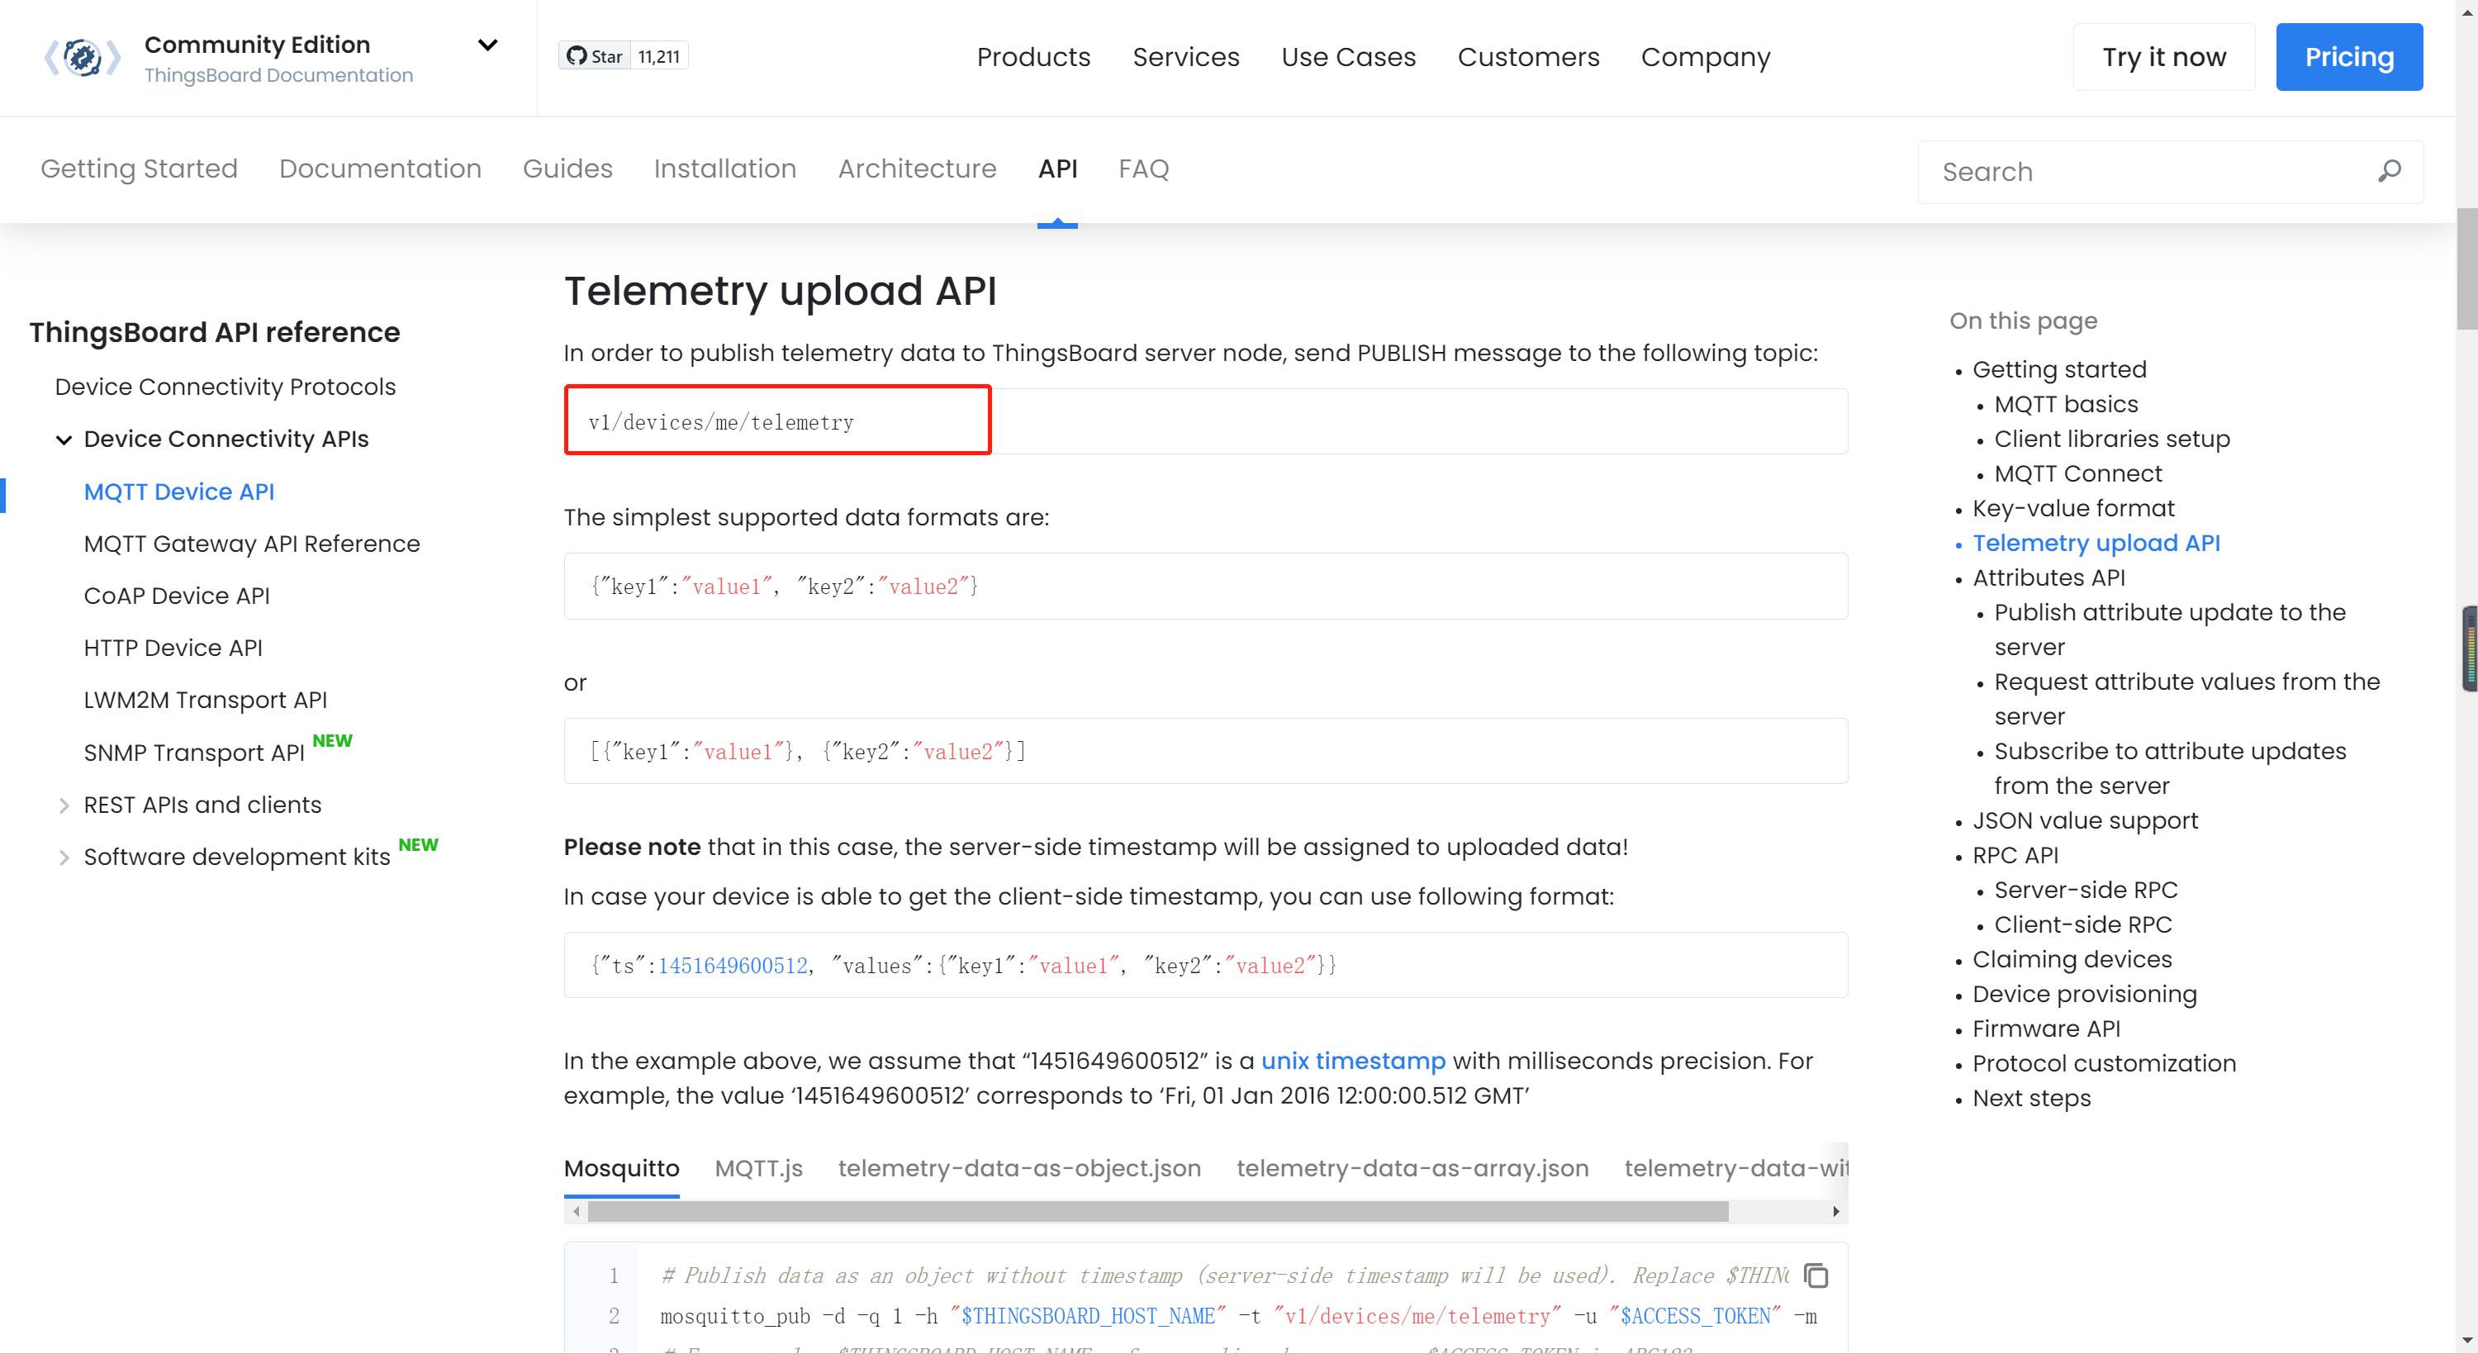
Task: Click the 11,211 star count
Action: pos(659,56)
